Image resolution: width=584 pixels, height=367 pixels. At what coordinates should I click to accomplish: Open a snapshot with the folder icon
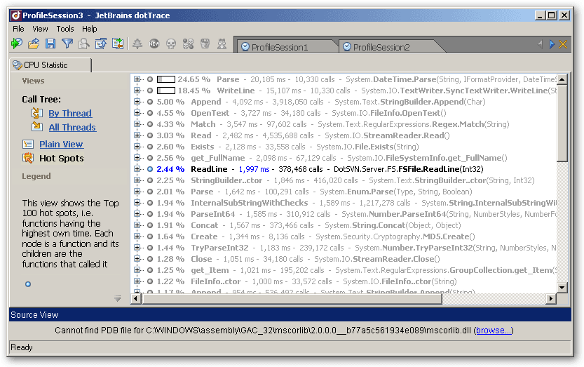point(33,44)
